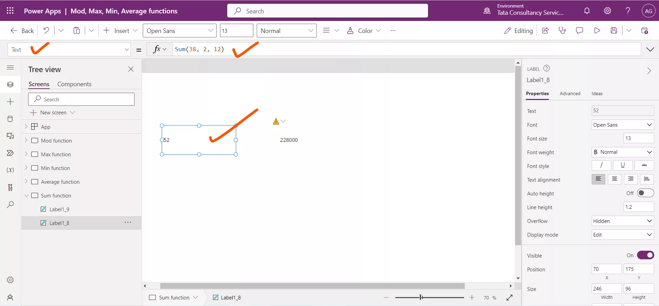This screenshot has height=306, width=659.
Task: Open settings gear in header
Action: click(608, 11)
